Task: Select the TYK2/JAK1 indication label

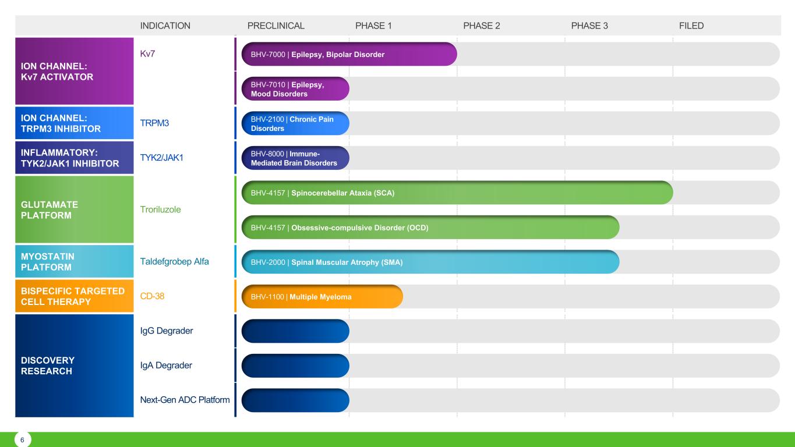Action: pos(162,158)
